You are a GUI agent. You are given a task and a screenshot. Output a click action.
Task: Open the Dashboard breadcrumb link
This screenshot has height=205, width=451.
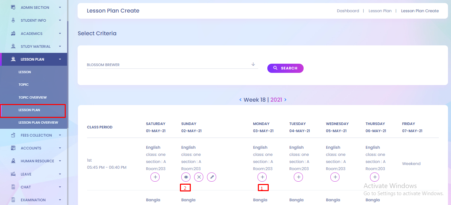click(x=348, y=11)
